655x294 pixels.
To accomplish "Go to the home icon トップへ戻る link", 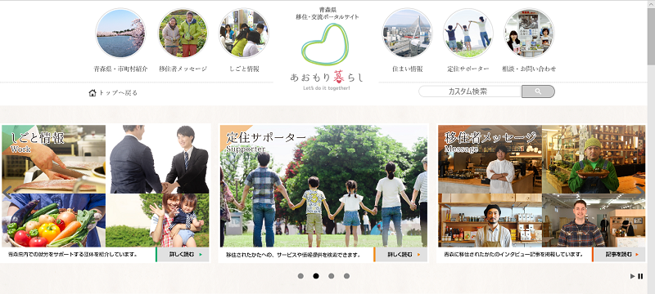I will click(113, 92).
